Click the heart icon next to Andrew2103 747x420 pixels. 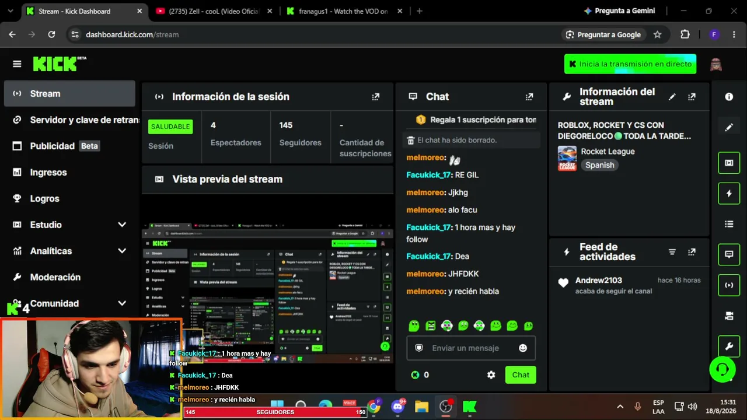coord(563,283)
